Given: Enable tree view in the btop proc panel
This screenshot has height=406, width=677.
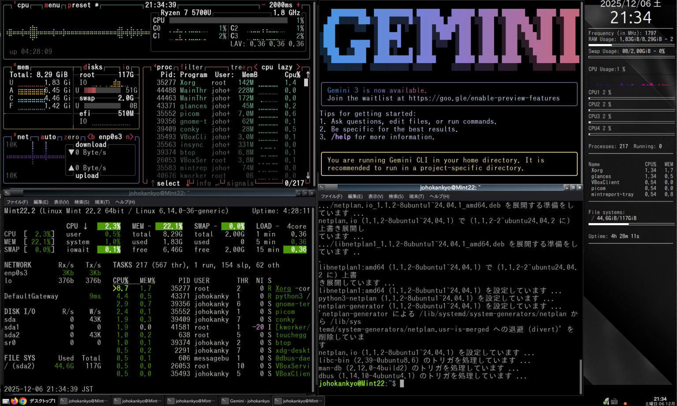Looking at the screenshot, I should tap(238, 67).
